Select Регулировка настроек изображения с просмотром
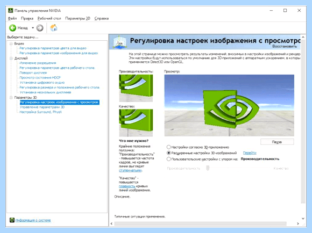Image resolution: width=312 pixels, height=233 pixels. point(59,103)
